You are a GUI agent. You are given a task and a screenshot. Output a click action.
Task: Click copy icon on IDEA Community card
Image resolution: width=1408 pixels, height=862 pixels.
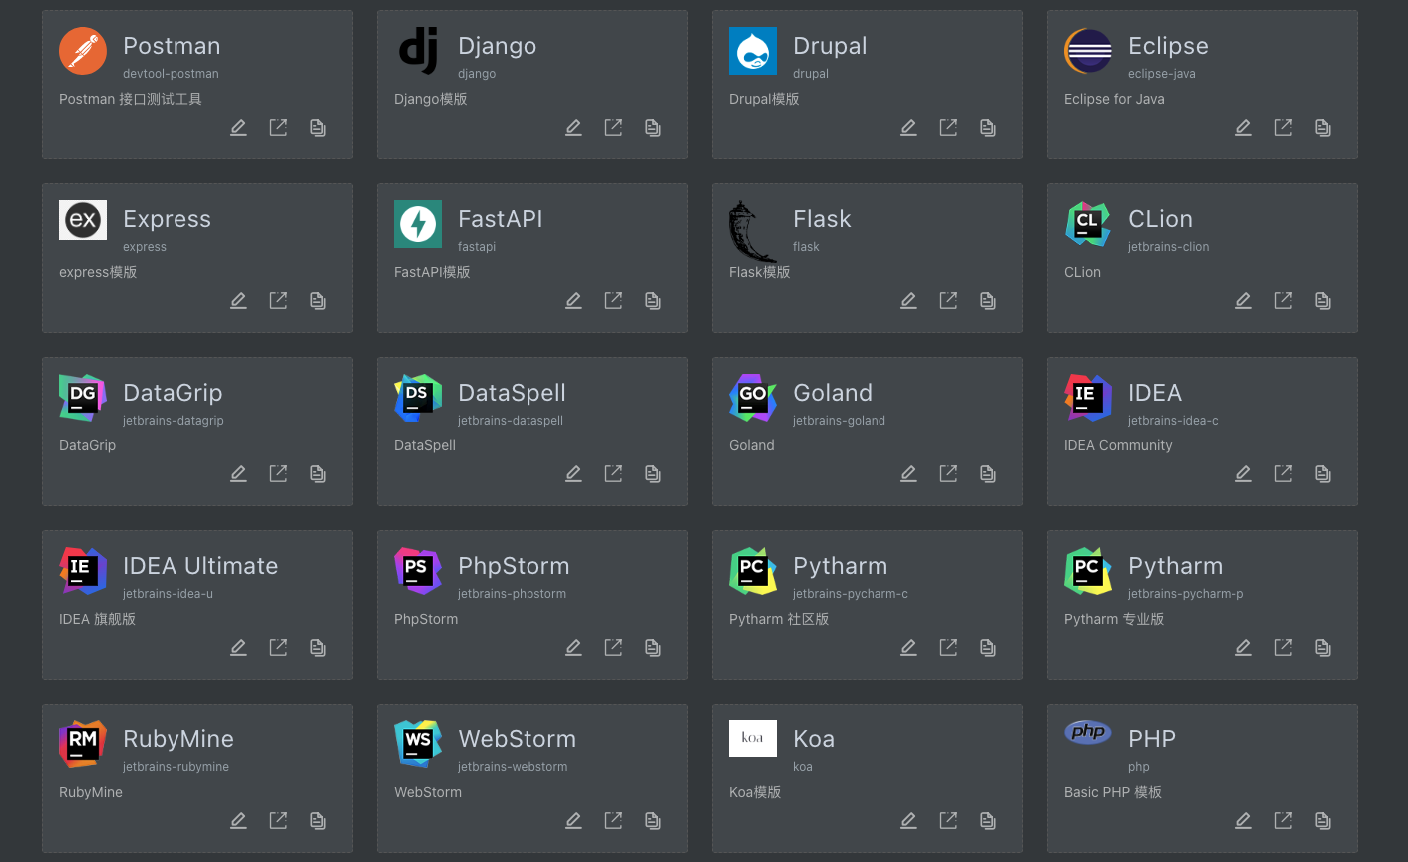[x=1323, y=474]
